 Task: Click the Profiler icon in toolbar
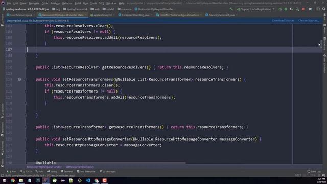tap(297, 9)
